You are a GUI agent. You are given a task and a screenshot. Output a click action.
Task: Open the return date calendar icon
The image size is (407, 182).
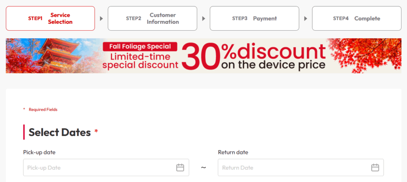375,168
